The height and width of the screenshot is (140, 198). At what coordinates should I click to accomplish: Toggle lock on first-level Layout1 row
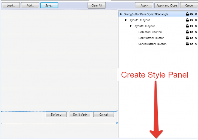187,20
